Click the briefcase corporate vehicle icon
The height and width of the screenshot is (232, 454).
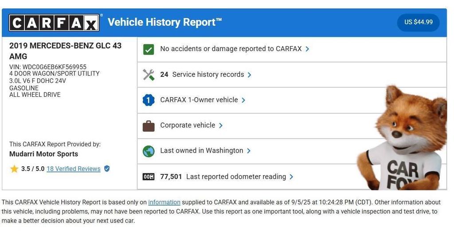pos(149,126)
